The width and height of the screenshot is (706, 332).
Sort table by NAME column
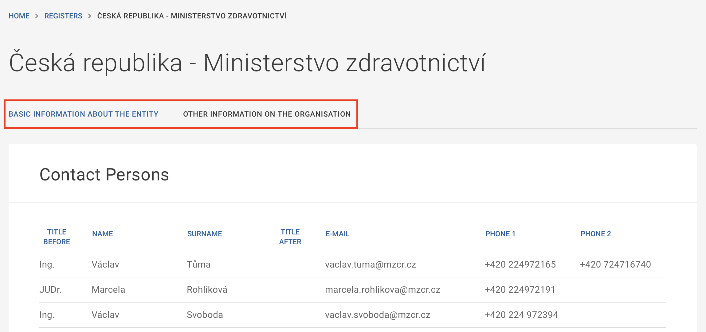103,234
